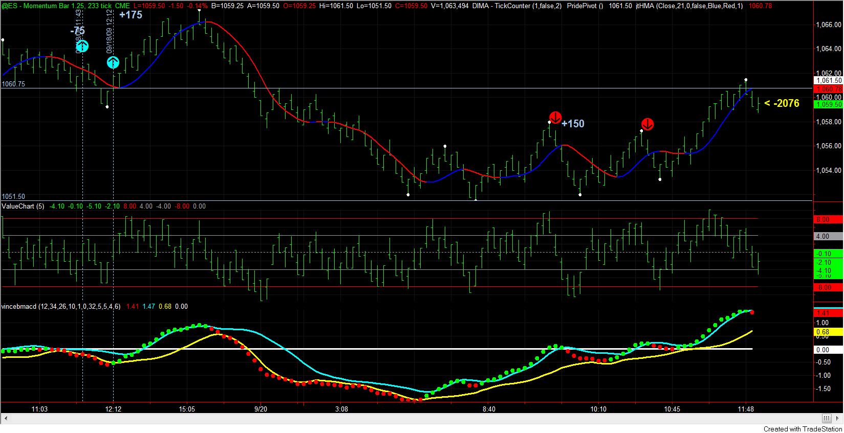Image resolution: width=844 pixels, height=433 pixels.
Task: Click the 15:05 time axis label
Action: click(187, 409)
